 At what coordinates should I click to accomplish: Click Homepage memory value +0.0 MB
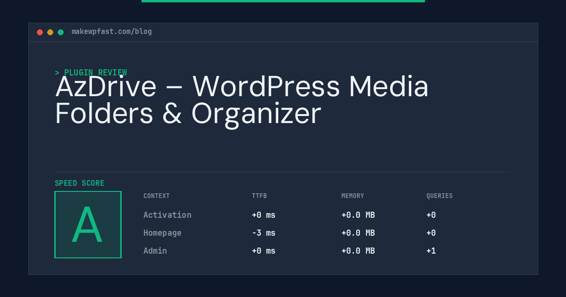tap(358, 233)
